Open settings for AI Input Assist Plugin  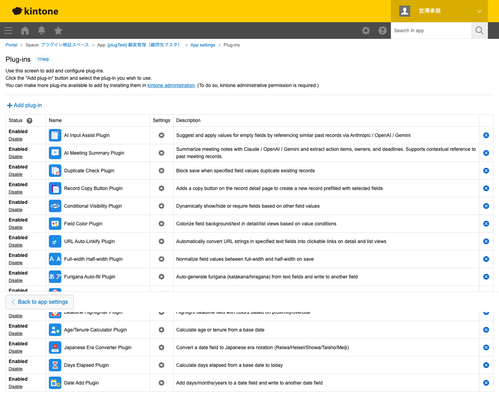[x=161, y=135]
